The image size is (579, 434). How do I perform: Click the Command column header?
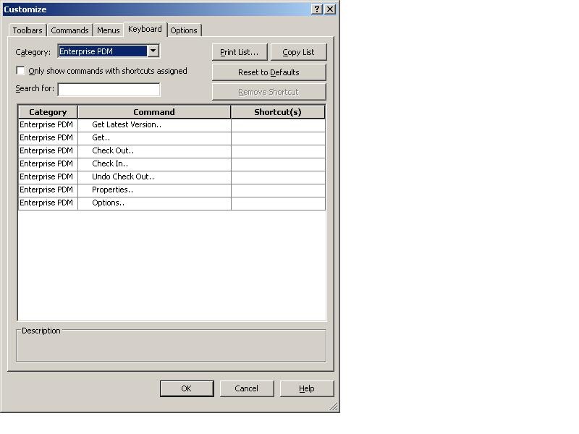click(x=154, y=112)
